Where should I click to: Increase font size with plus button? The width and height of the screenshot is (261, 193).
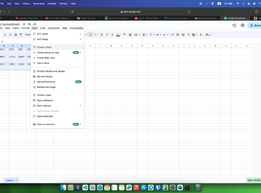click(x=96, y=34)
